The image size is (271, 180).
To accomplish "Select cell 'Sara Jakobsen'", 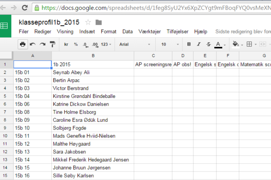I will 93,152.
